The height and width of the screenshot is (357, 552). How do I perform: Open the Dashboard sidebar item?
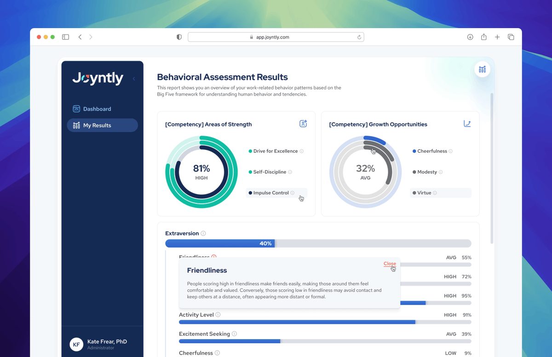pyautogui.click(x=102, y=109)
